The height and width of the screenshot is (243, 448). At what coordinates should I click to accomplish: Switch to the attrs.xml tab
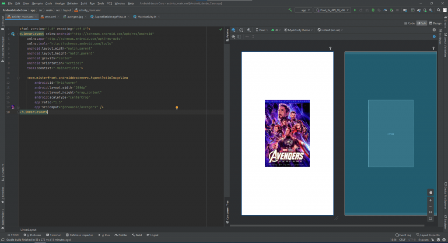tap(50, 17)
